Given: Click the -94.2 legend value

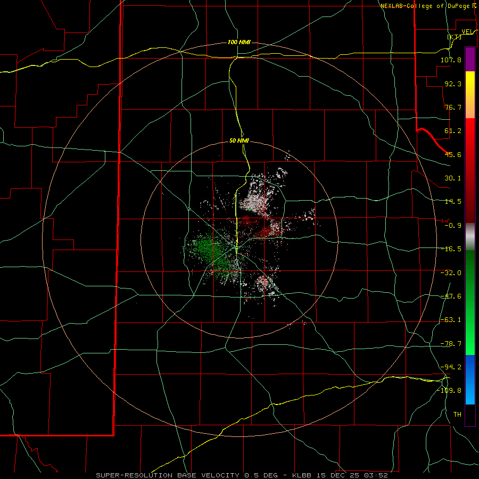Looking at the screenshot, I should click(451, 367).
